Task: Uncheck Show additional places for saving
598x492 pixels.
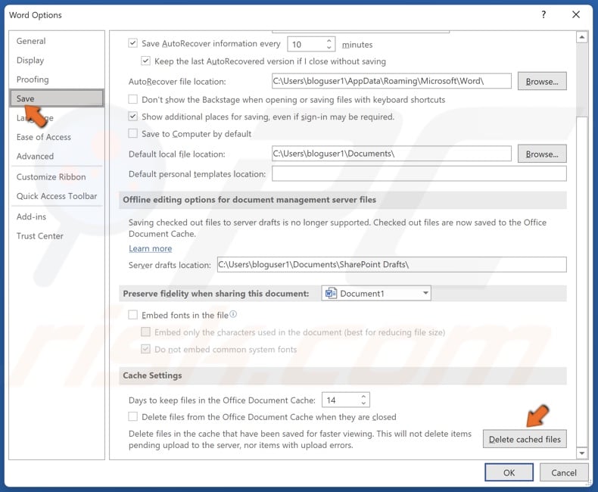Action: (132, 117)
